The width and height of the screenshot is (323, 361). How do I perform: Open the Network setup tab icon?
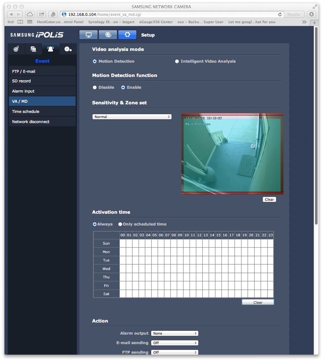33,49
